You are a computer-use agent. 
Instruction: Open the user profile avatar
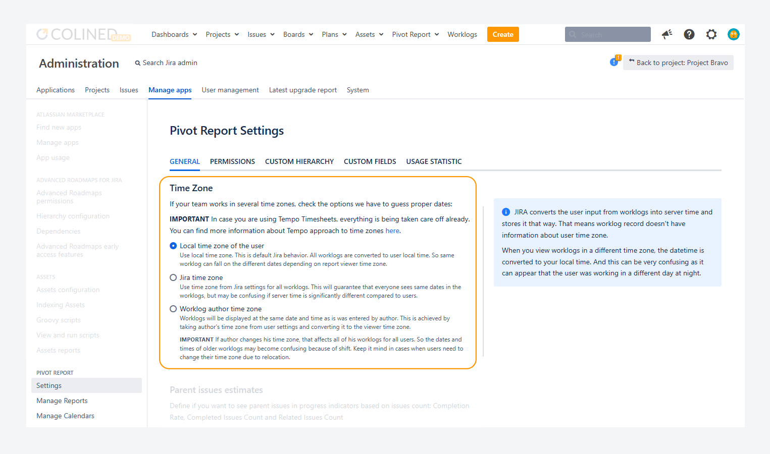tap(734, 34)
